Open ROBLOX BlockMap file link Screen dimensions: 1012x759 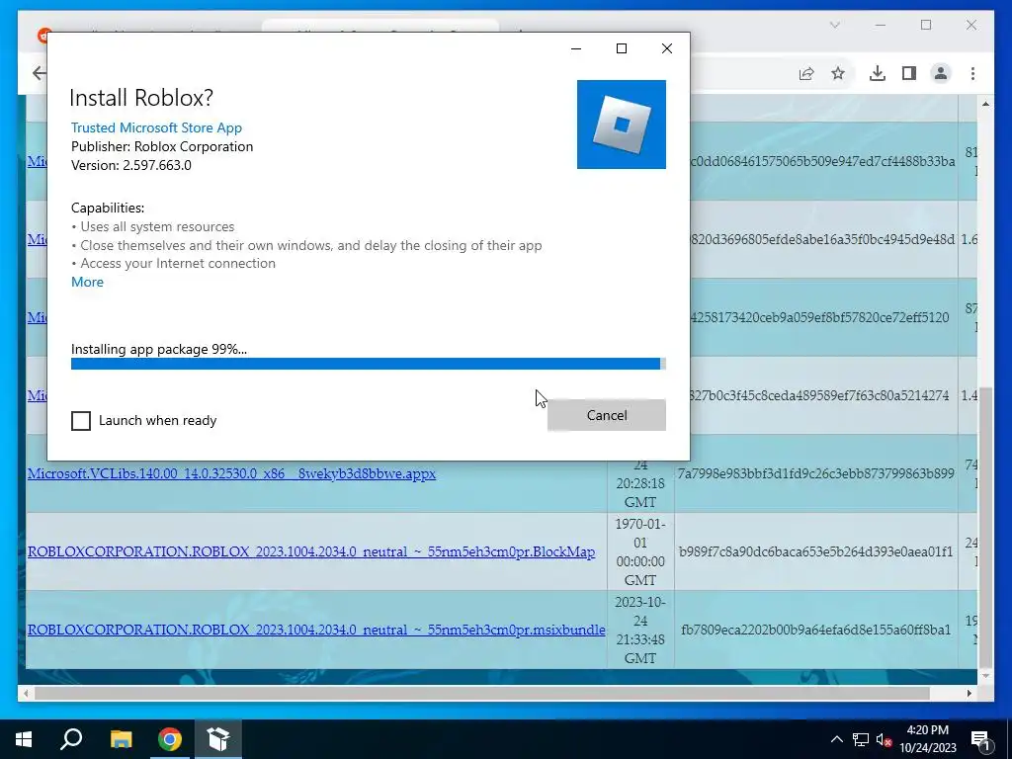tap(311, 551)
